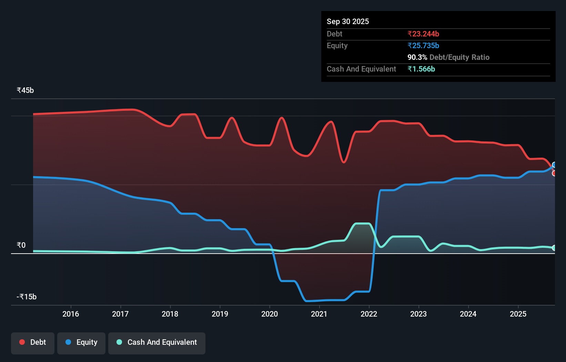Select the 2020 year label

pos(270,313)
